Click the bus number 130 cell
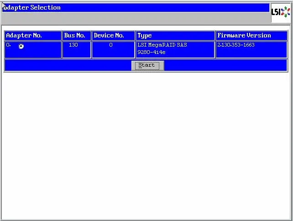Image resolution: width=293 pixels, height=221 pixels. coord(73,45)
